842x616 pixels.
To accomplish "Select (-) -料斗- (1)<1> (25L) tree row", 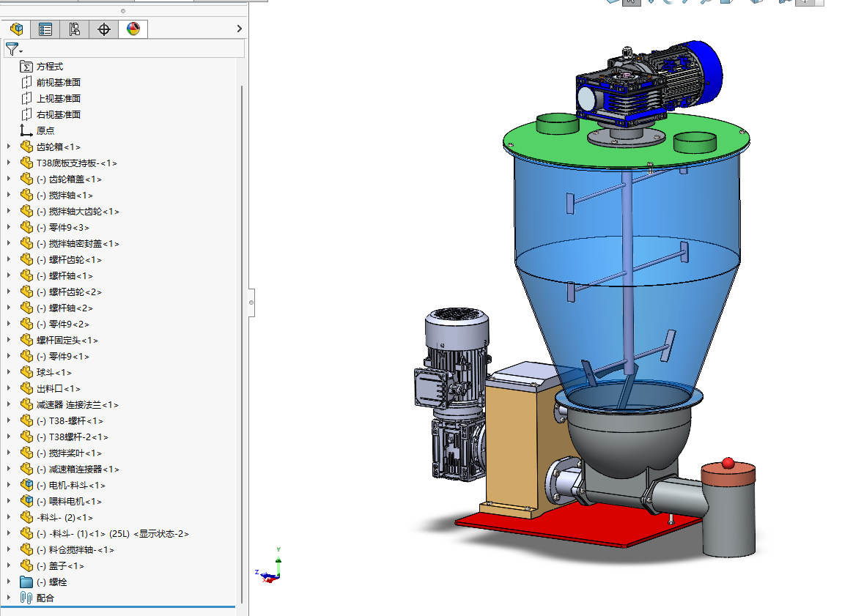I will (x=113, y=533).
